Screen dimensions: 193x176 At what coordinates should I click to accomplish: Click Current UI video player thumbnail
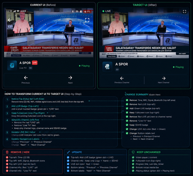[49, 32]
